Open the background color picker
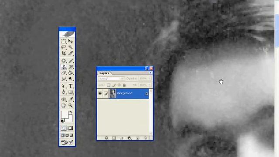This screenshot has width=279, height=157. (70, 119)
